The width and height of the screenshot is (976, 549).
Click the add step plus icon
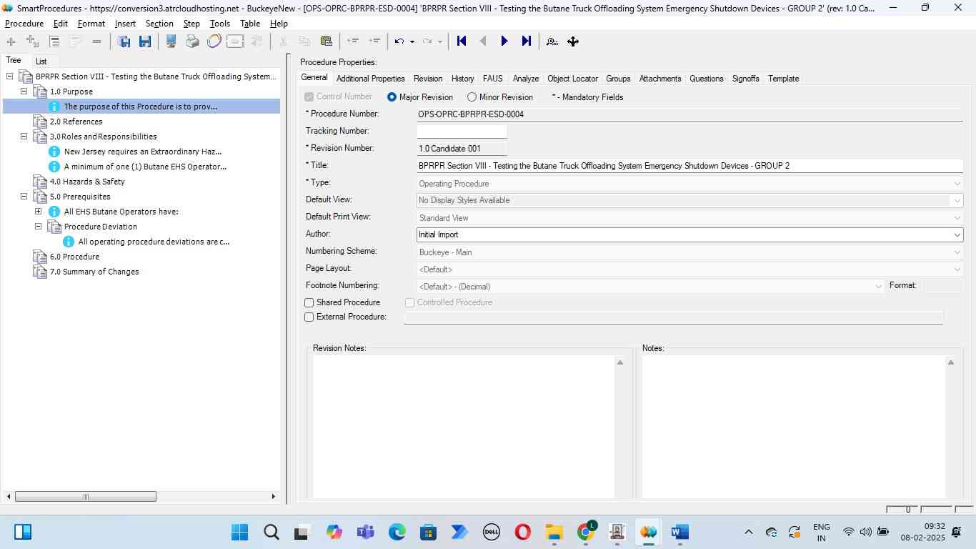pyautogui.click(x=10, y=41)
